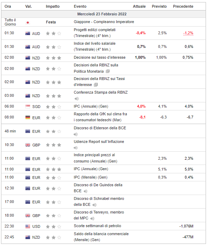Click the Precedente column header

click(183, 6)
